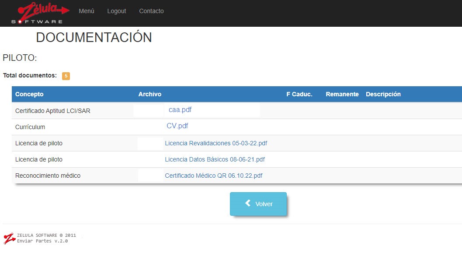
Task: Open the Menú navigation item
Action: pyautogui.click(x=87, y=11)
